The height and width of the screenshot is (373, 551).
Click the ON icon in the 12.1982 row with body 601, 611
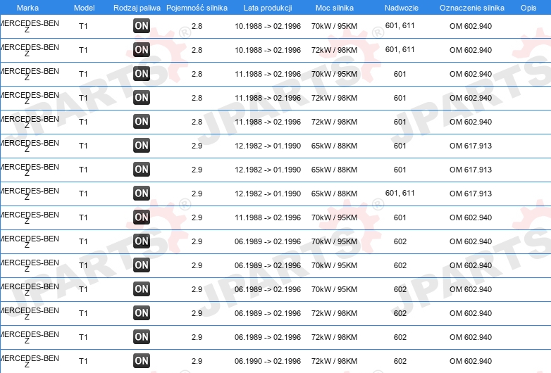click(142, 194)
